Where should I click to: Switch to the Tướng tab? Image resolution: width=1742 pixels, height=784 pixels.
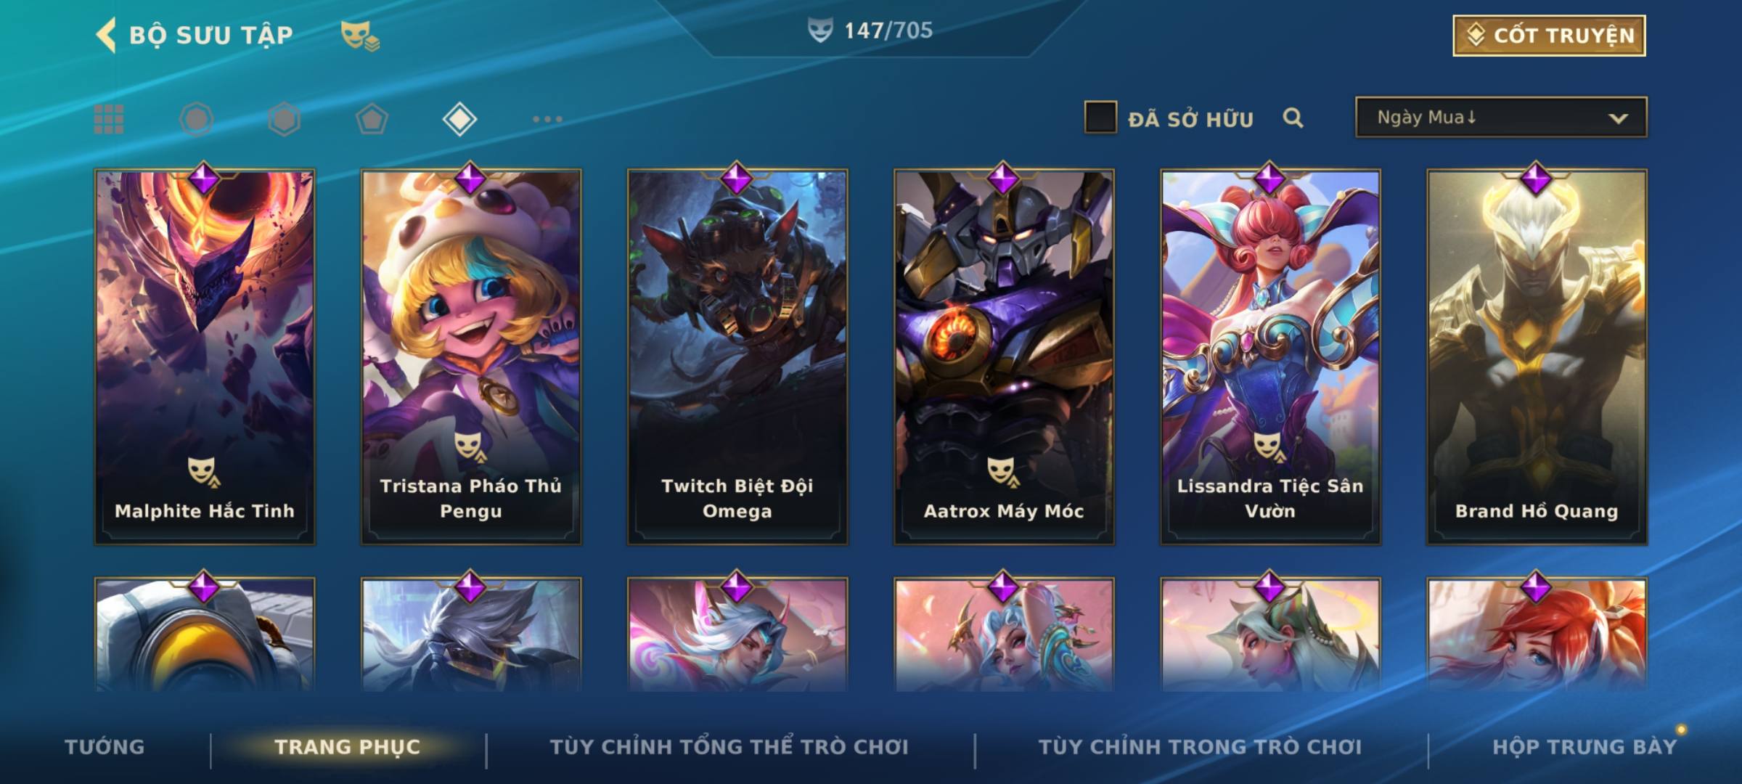click(x=105, y=747)
